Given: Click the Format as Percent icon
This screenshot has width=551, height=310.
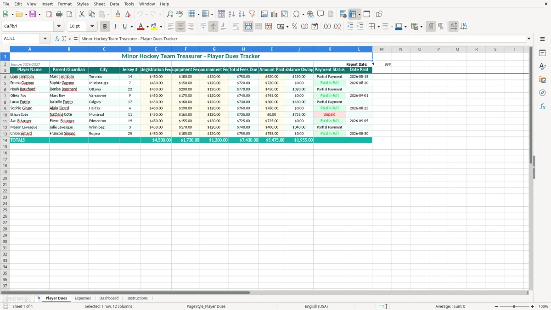Looking at the screenshot, I should 295,27.
